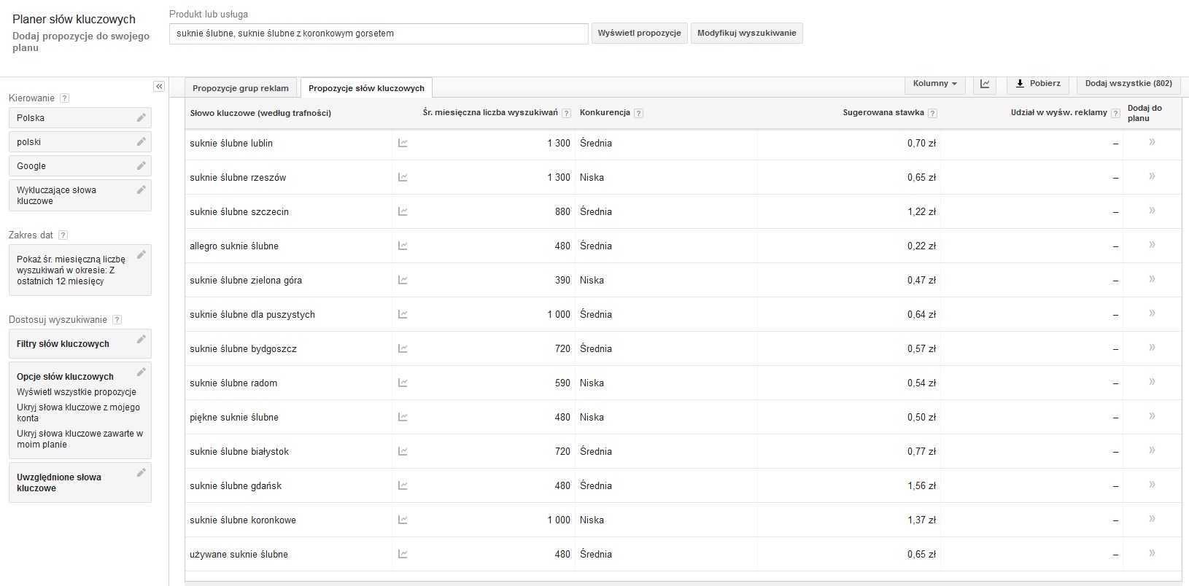The image size is (1189, 586).
Task: Click the Wyświetl propozycje button
Action: pyautogui.click(x=639, y=34)
